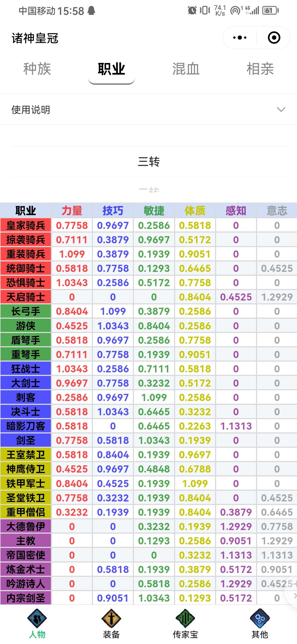Open the 传家宝 bottom navigation tab
The height and width of the screenshot is (644, 297).
coord(185,624)
